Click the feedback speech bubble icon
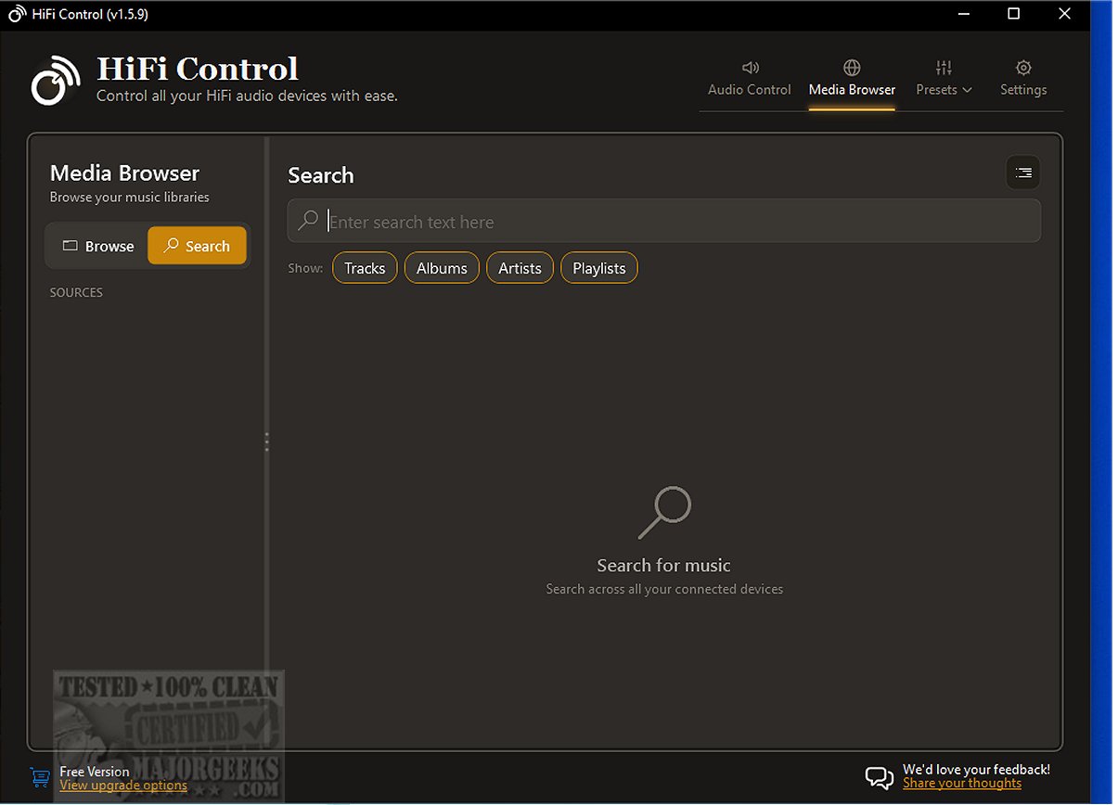This screenshot has height=805, width=1118. 880,777
